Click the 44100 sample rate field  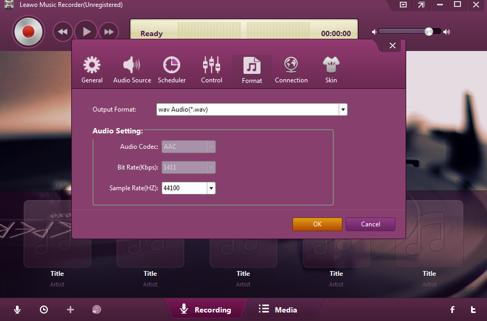pyautogui.click(x=184, y=188)
